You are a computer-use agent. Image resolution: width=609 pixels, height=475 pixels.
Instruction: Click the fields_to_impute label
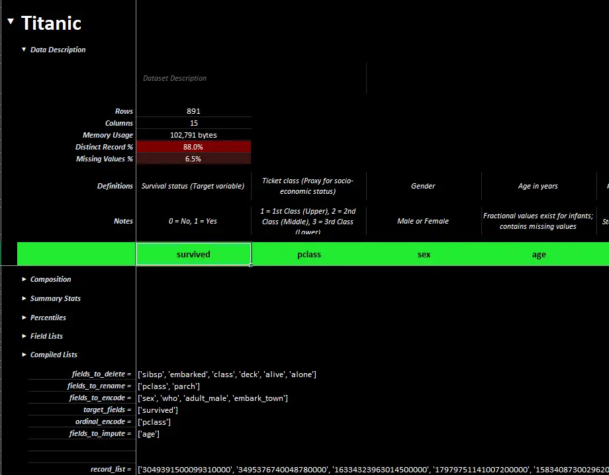(100, 433)
